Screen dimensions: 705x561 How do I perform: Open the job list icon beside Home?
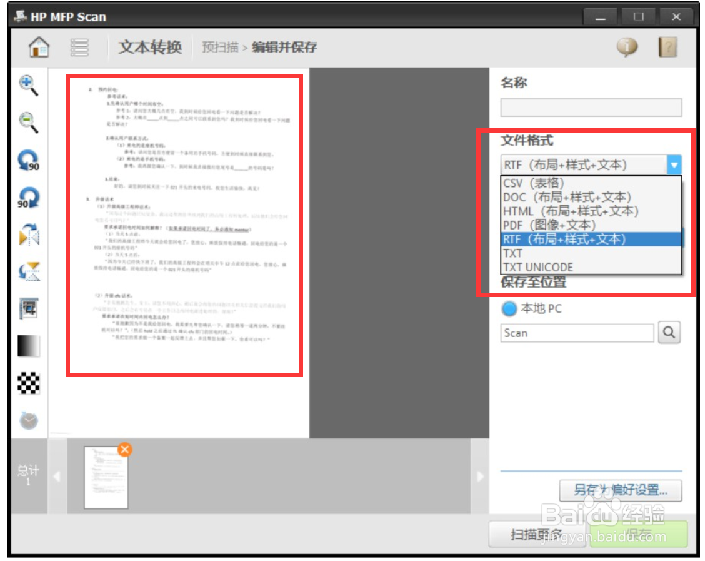[x=78, y=48]
